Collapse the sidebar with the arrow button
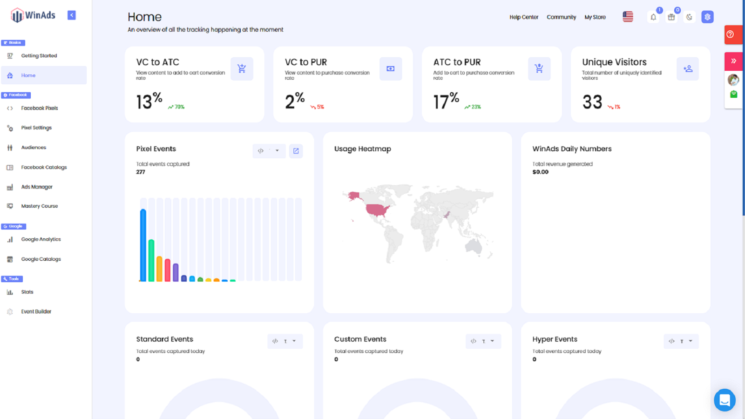745x419 pixels. 72,15
